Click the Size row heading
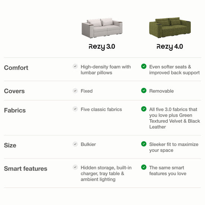 coord(10,145)
